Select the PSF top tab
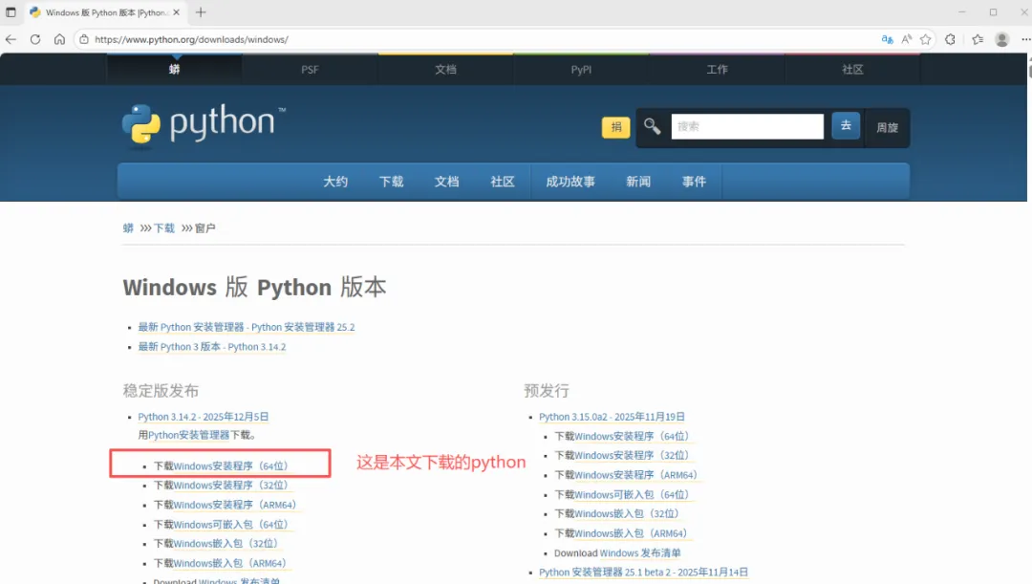This screenshot has width=1032, height=584. [310, 69]
